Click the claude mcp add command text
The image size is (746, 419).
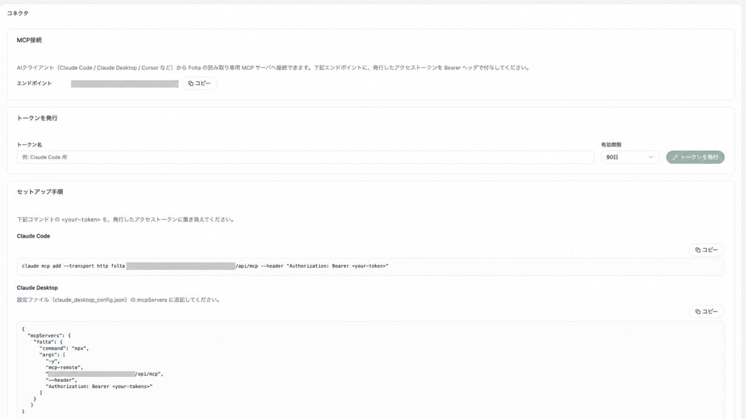[205, 266]
